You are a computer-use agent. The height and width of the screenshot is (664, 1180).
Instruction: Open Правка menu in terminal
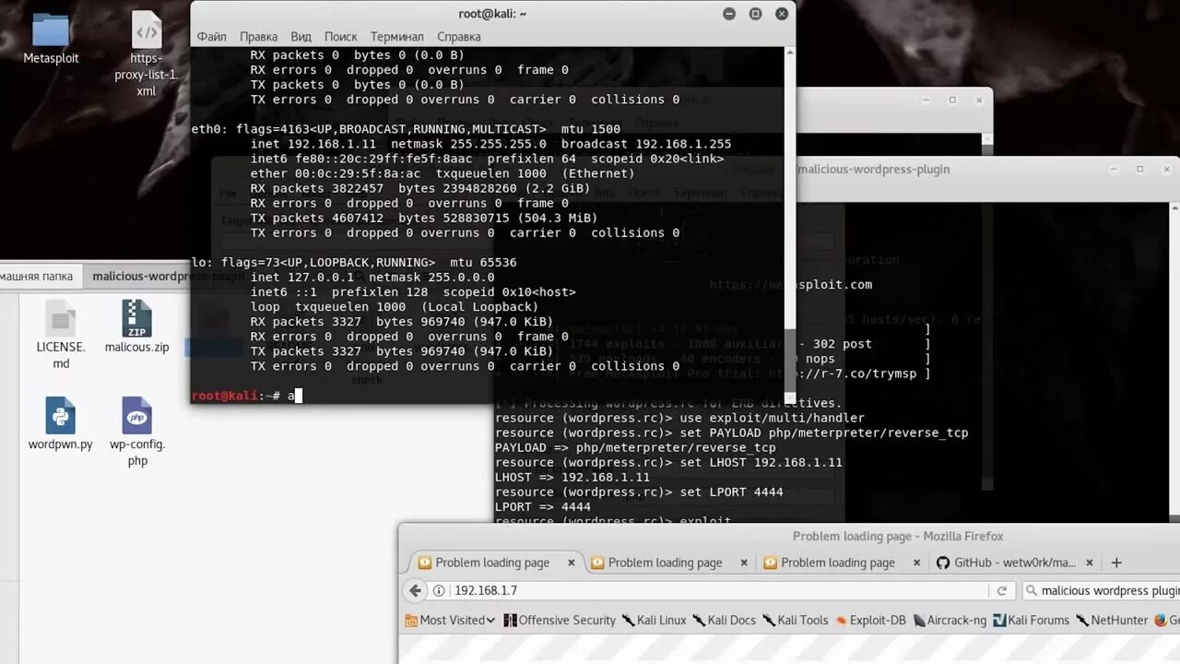coord(258,37)
